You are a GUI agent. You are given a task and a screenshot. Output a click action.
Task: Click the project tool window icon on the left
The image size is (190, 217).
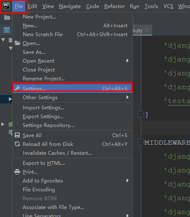(7, 30)
